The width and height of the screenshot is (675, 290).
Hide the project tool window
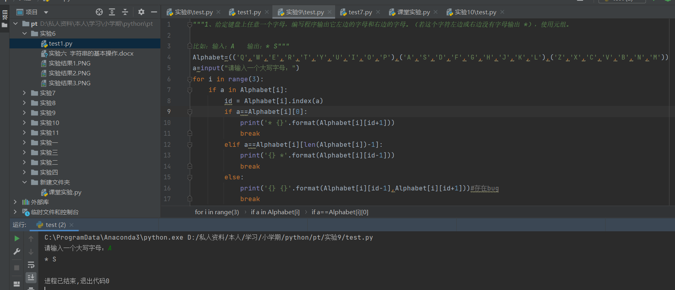coord(154,12)
